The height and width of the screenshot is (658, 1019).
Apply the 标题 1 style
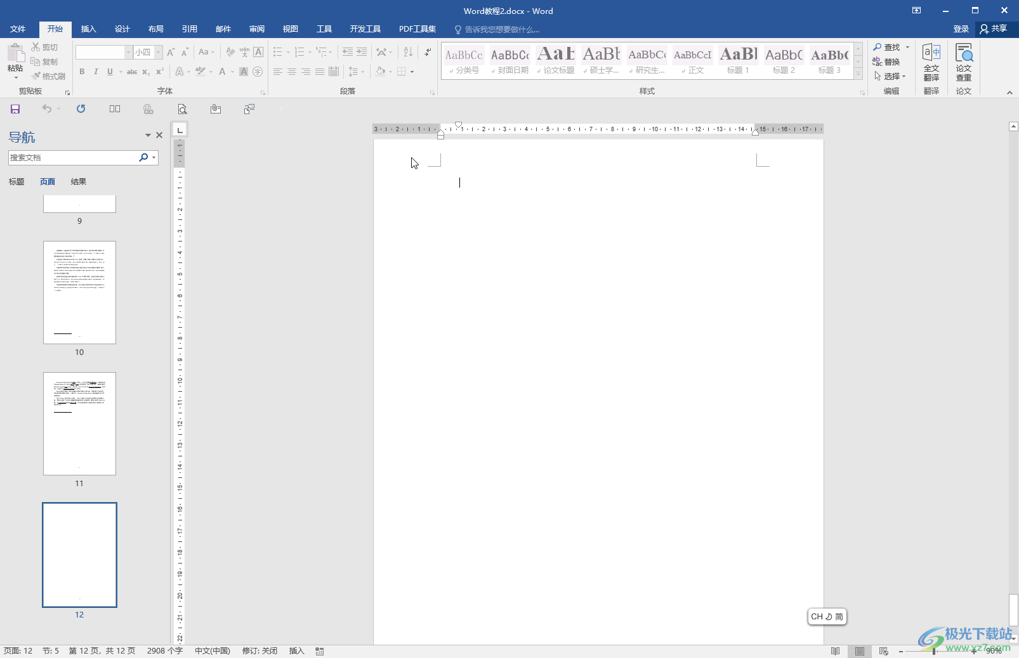point(738,61)
